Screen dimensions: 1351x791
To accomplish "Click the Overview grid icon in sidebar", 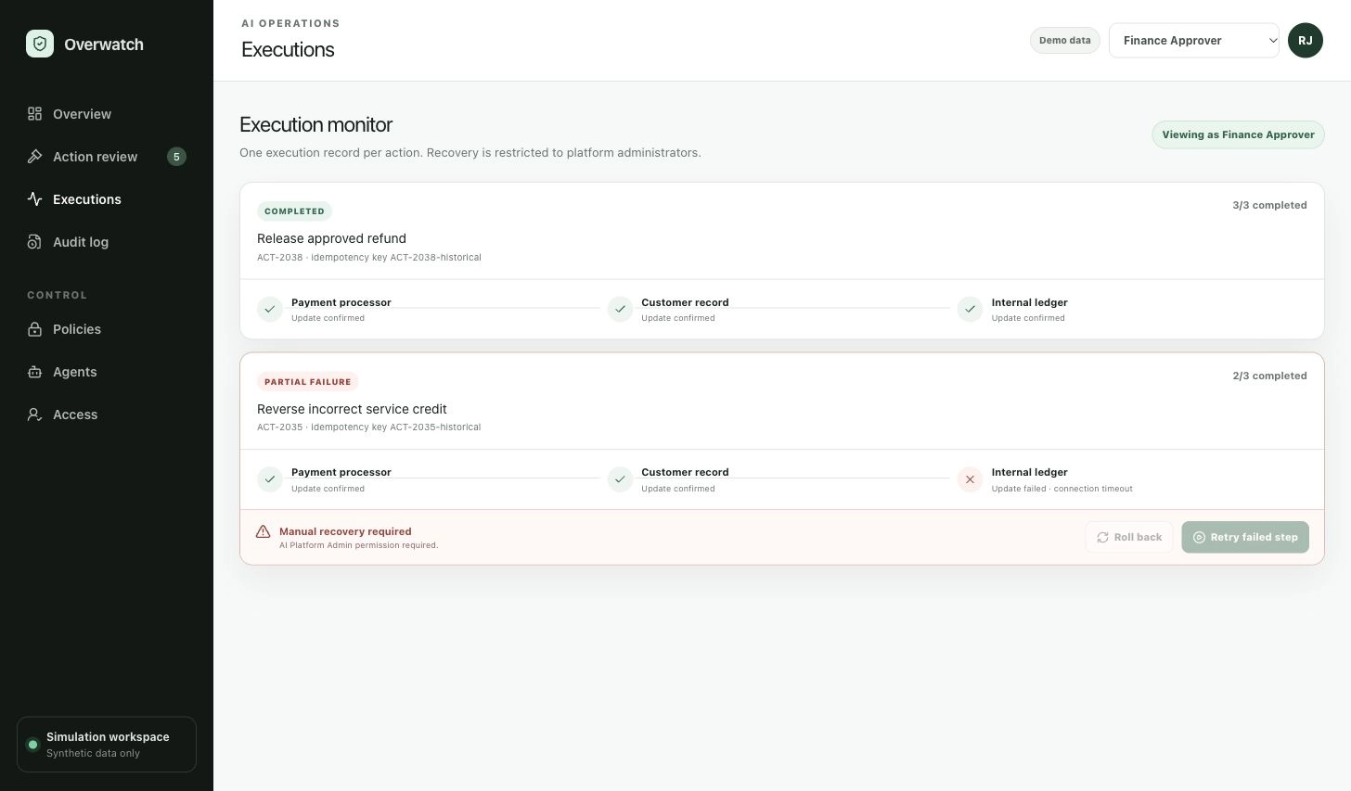I will tap(34, 114).
